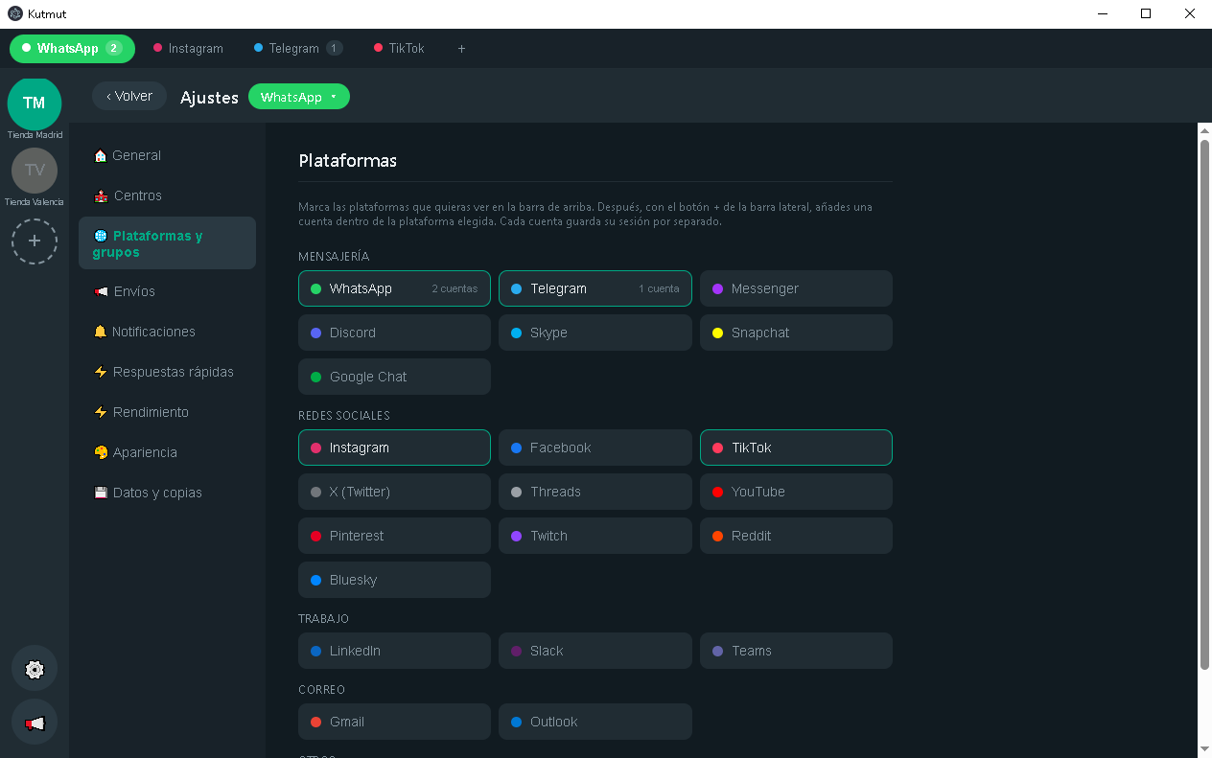Enable the Threads platform
The height and width of the screenshot is (758, 1212).
[x=595, y=492]
